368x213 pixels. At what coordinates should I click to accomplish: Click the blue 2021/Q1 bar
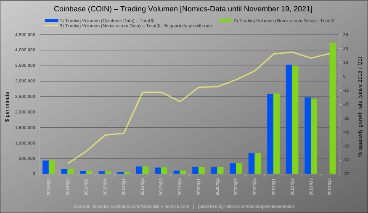pyautogui.click(x=270, y=134)
